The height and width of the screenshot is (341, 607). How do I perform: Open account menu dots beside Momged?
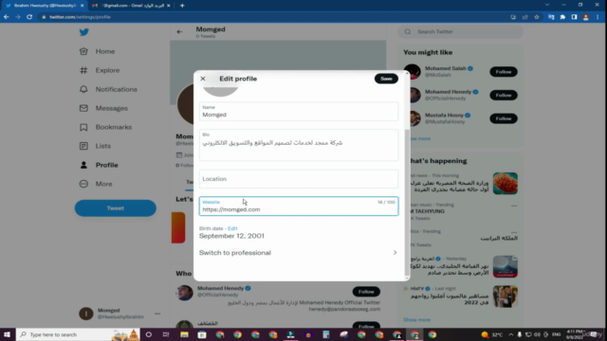point(157,314)
